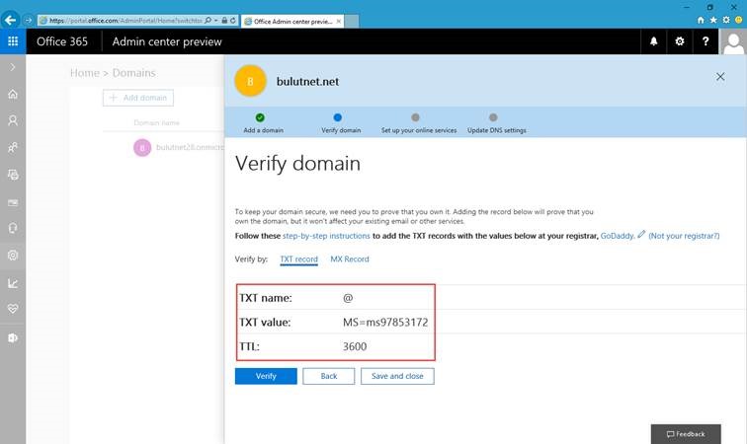Open the Office 365 app launcher grid

click(13, 41)
